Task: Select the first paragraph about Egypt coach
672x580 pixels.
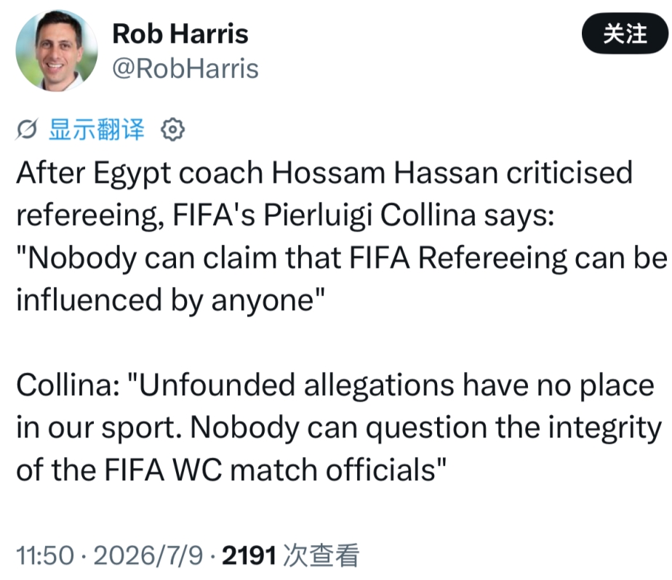Action: point(341,236)
